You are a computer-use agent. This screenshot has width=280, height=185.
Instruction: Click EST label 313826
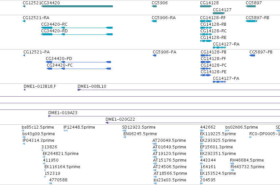point(49,147)
